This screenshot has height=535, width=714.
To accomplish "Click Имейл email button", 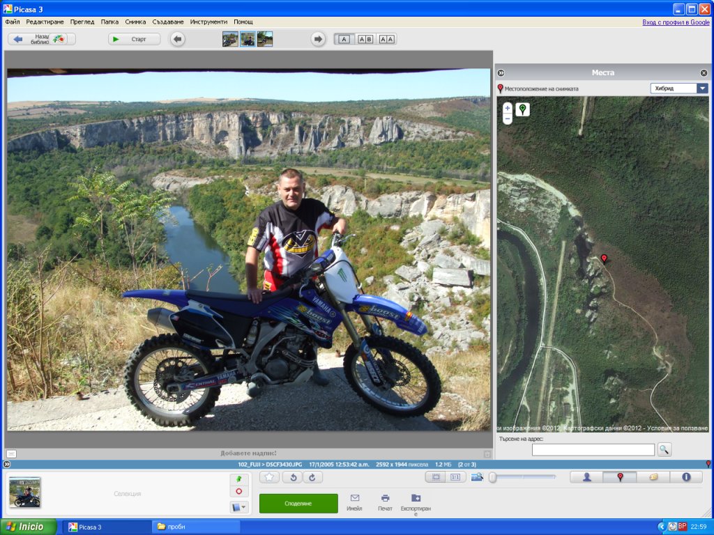I will pos(354,503).
